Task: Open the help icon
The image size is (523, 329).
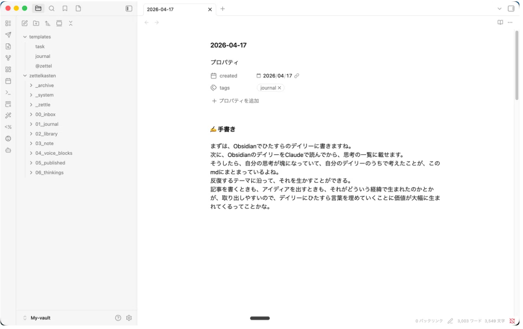Action: 118,318
